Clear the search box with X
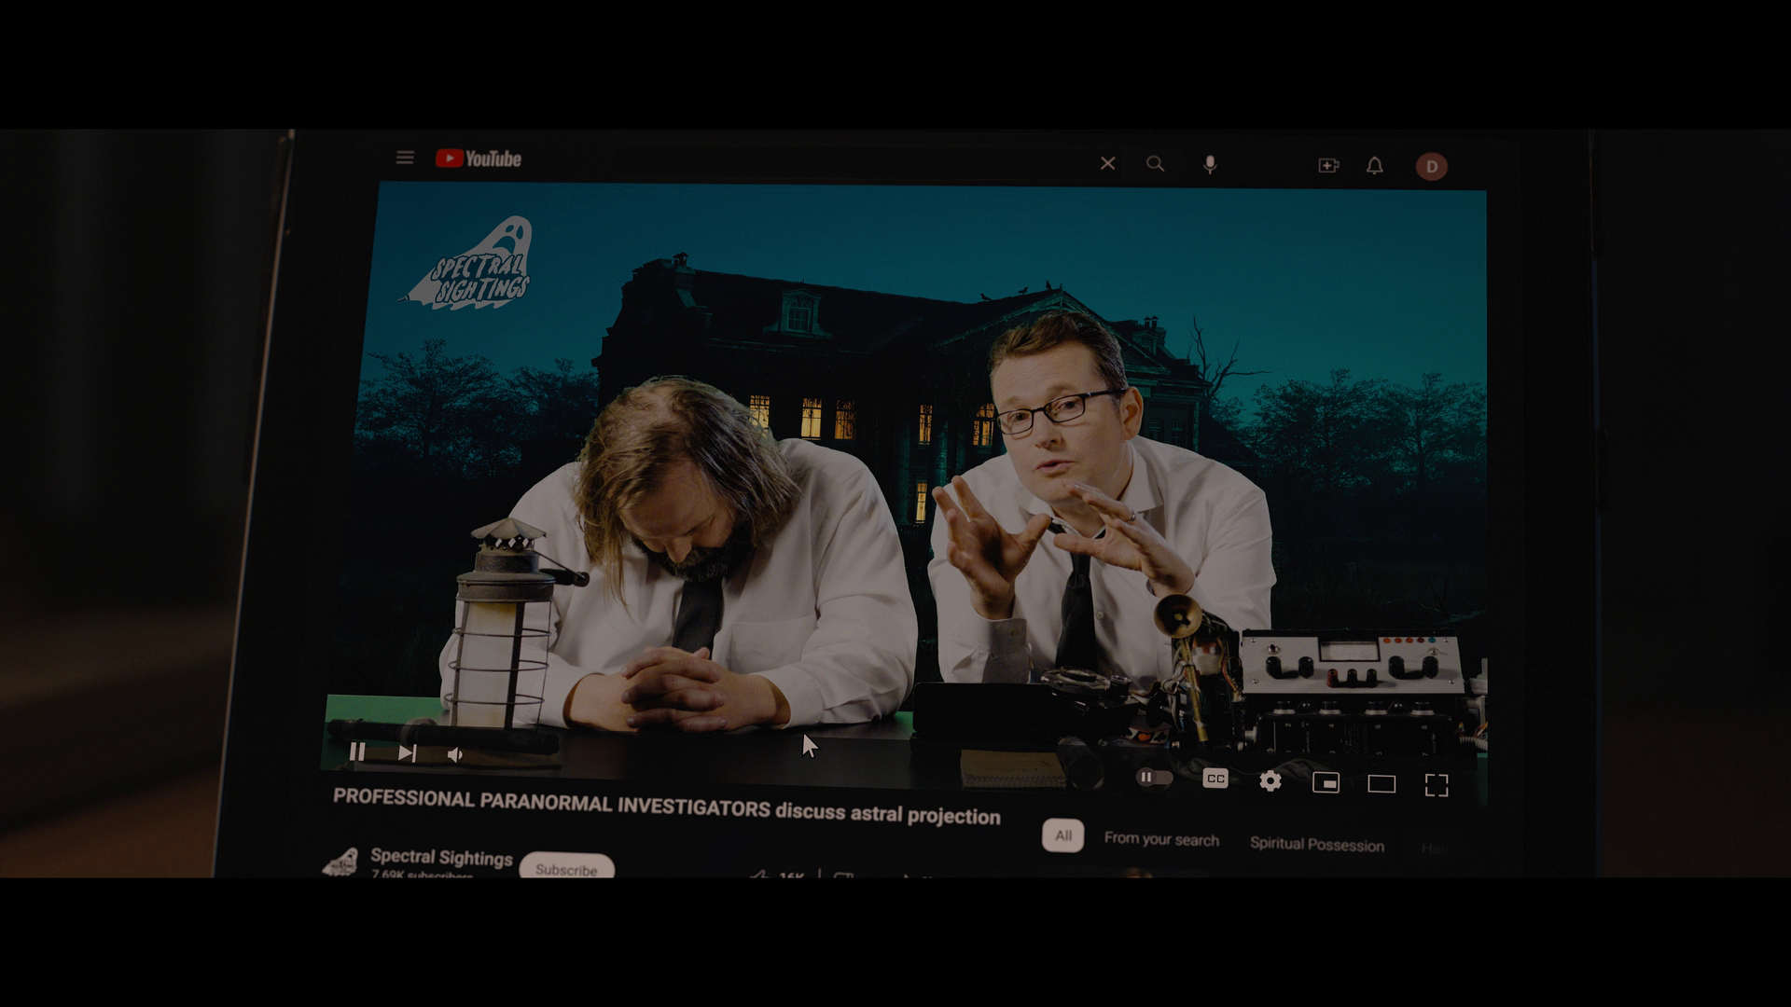This screenshot has width=1791, height=1007. click(1107, 163)
